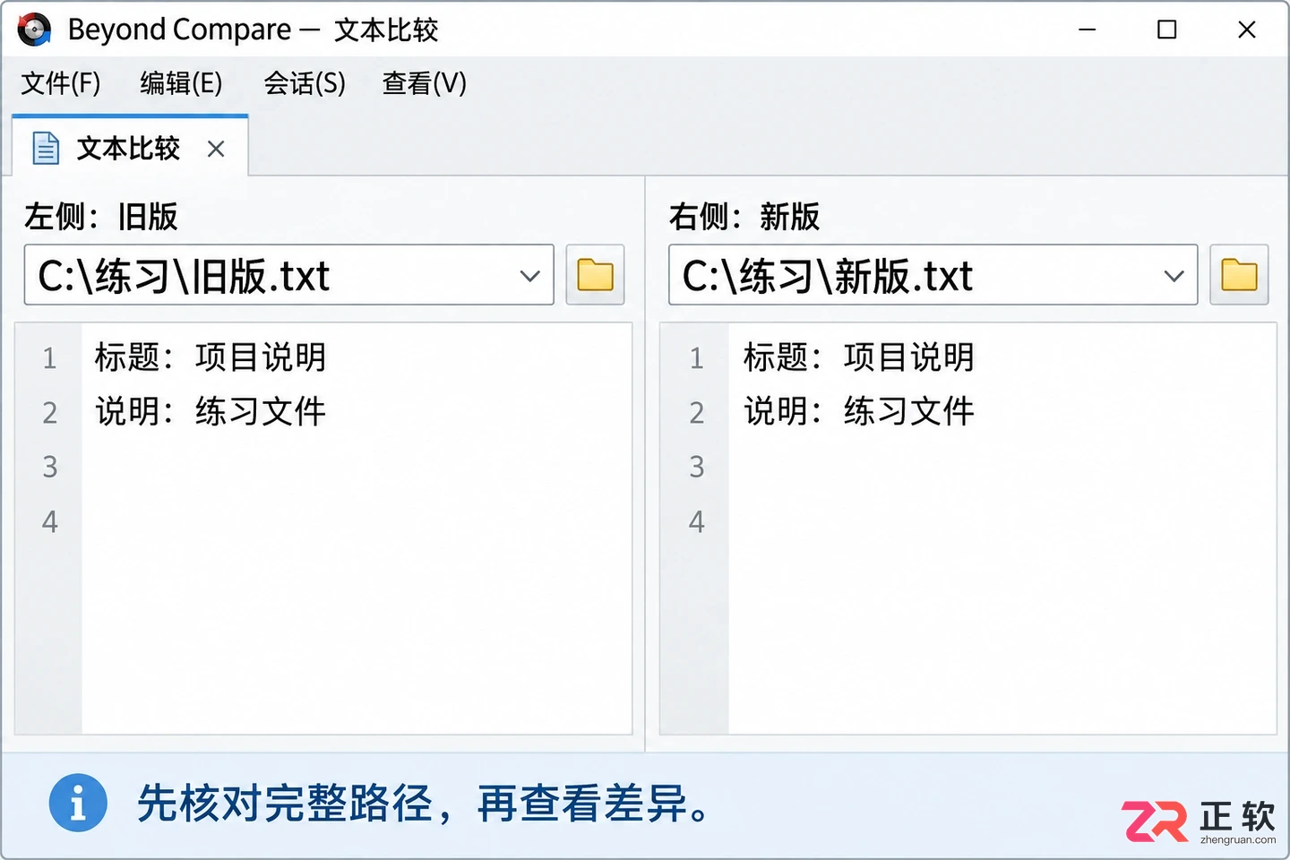Browse for left file with folder icon
The image size is (1290, 860).
595,275
